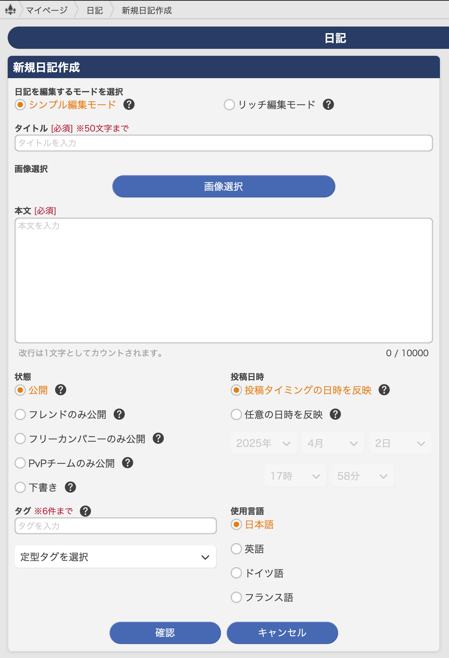Show help for 公開 status

tap(61, 390)
